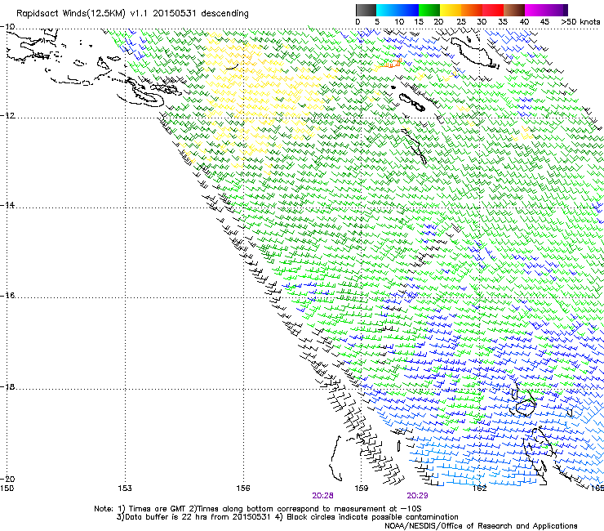Click the 162 longitude axis label
The height and width of the screenshot is (531, 604).
480,489
